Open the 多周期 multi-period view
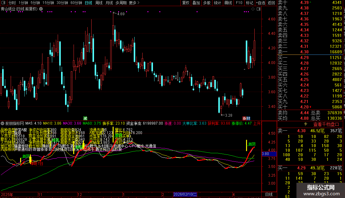The height and width of the screenshot is (198, 345). pyautogui.click(x=121, y=3)
